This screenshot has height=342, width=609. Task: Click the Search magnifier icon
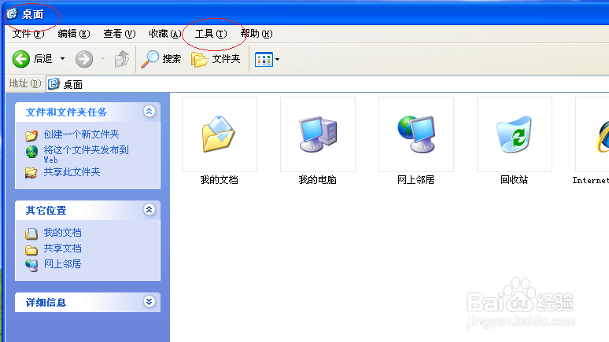click(x=150, y=59)
